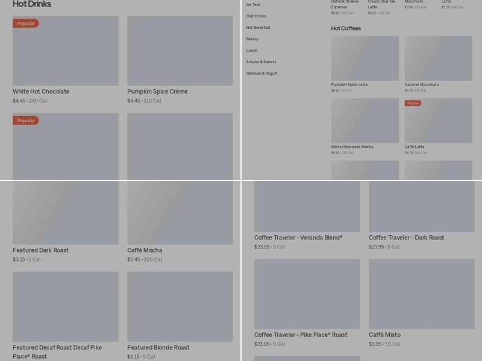This screenshot has width=482, height=361.
Task: Go to Hot Breakfast category
Action: [x=258, y=28]
